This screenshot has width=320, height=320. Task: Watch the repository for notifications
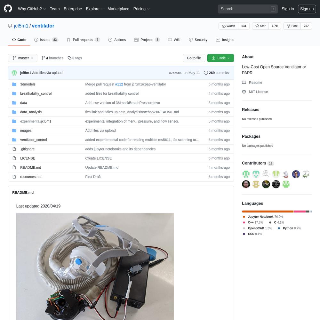click(x=228, y=26)
